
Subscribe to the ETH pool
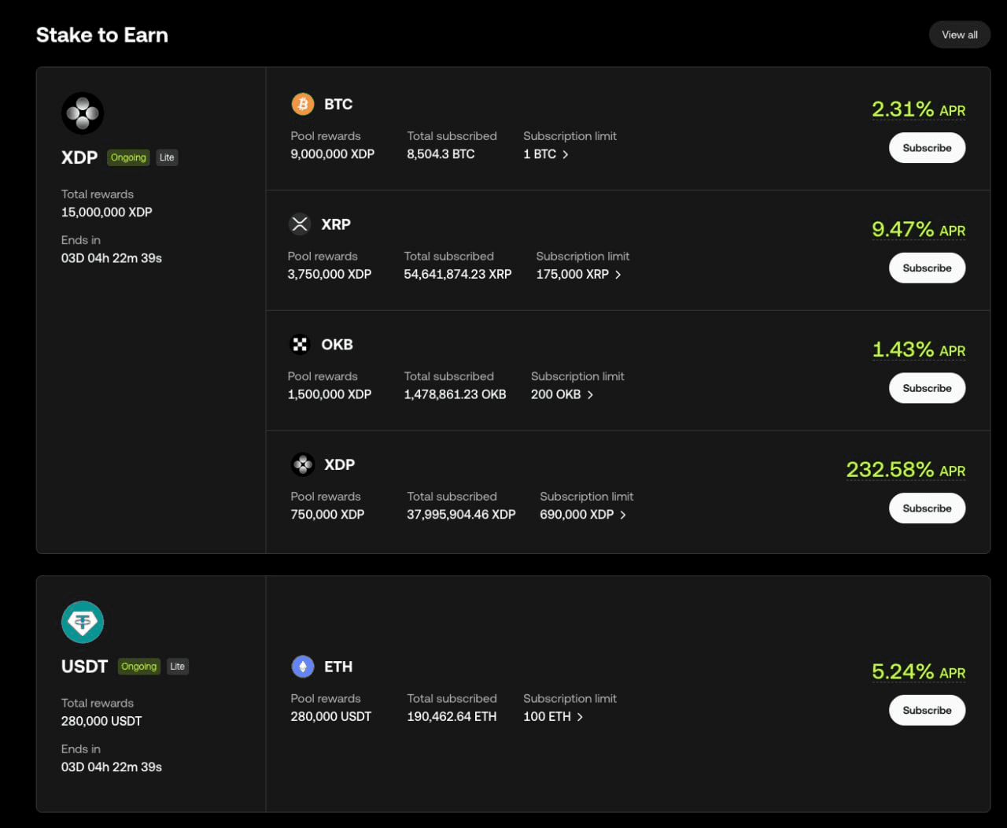pyautogui.click(x=927, y=710)
